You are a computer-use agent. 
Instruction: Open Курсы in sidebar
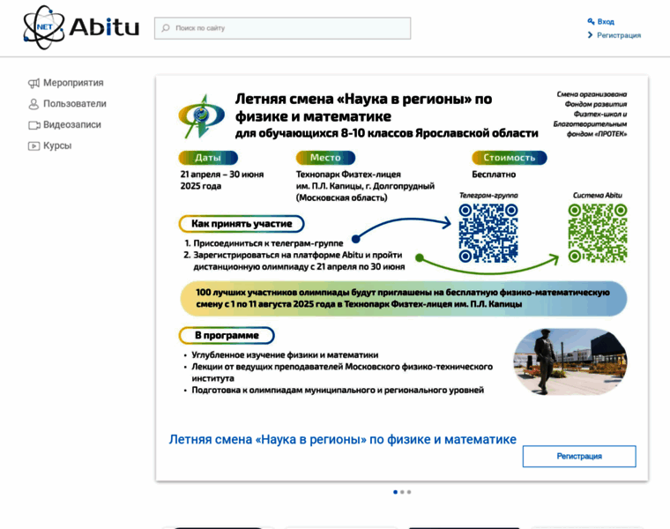(57, 145)
